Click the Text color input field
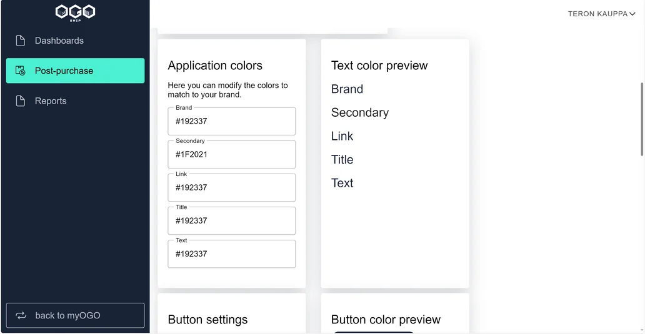This screenshot has height=334, width=645. [232, 254]
